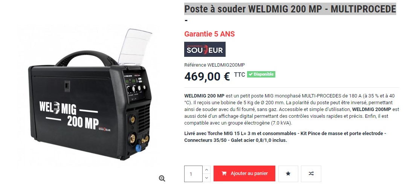Click the Disponible availability badge
Screen dimensions: 403x184
click(x=261, y=74)
